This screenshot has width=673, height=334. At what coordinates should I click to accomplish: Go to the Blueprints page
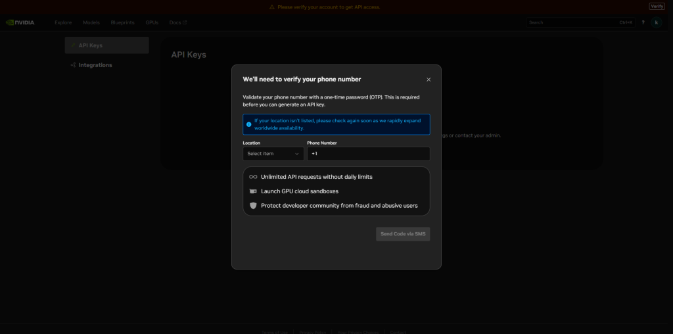122,22
